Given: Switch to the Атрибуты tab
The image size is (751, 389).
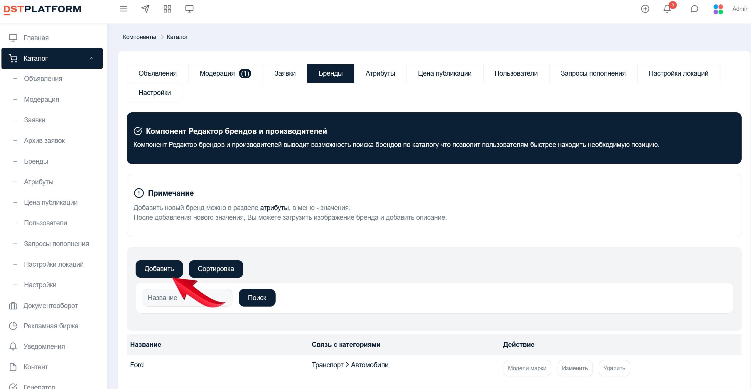Looking at the screenshot, I should [380, 73].
